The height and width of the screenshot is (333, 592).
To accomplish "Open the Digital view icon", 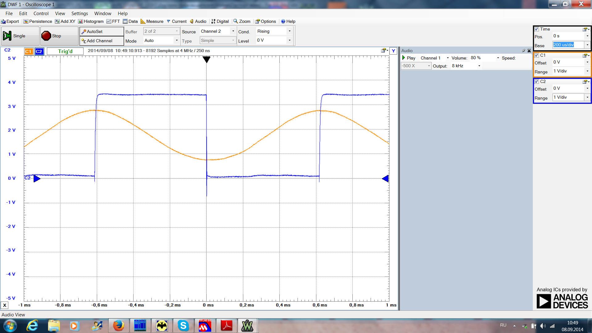I will [220, 21].
